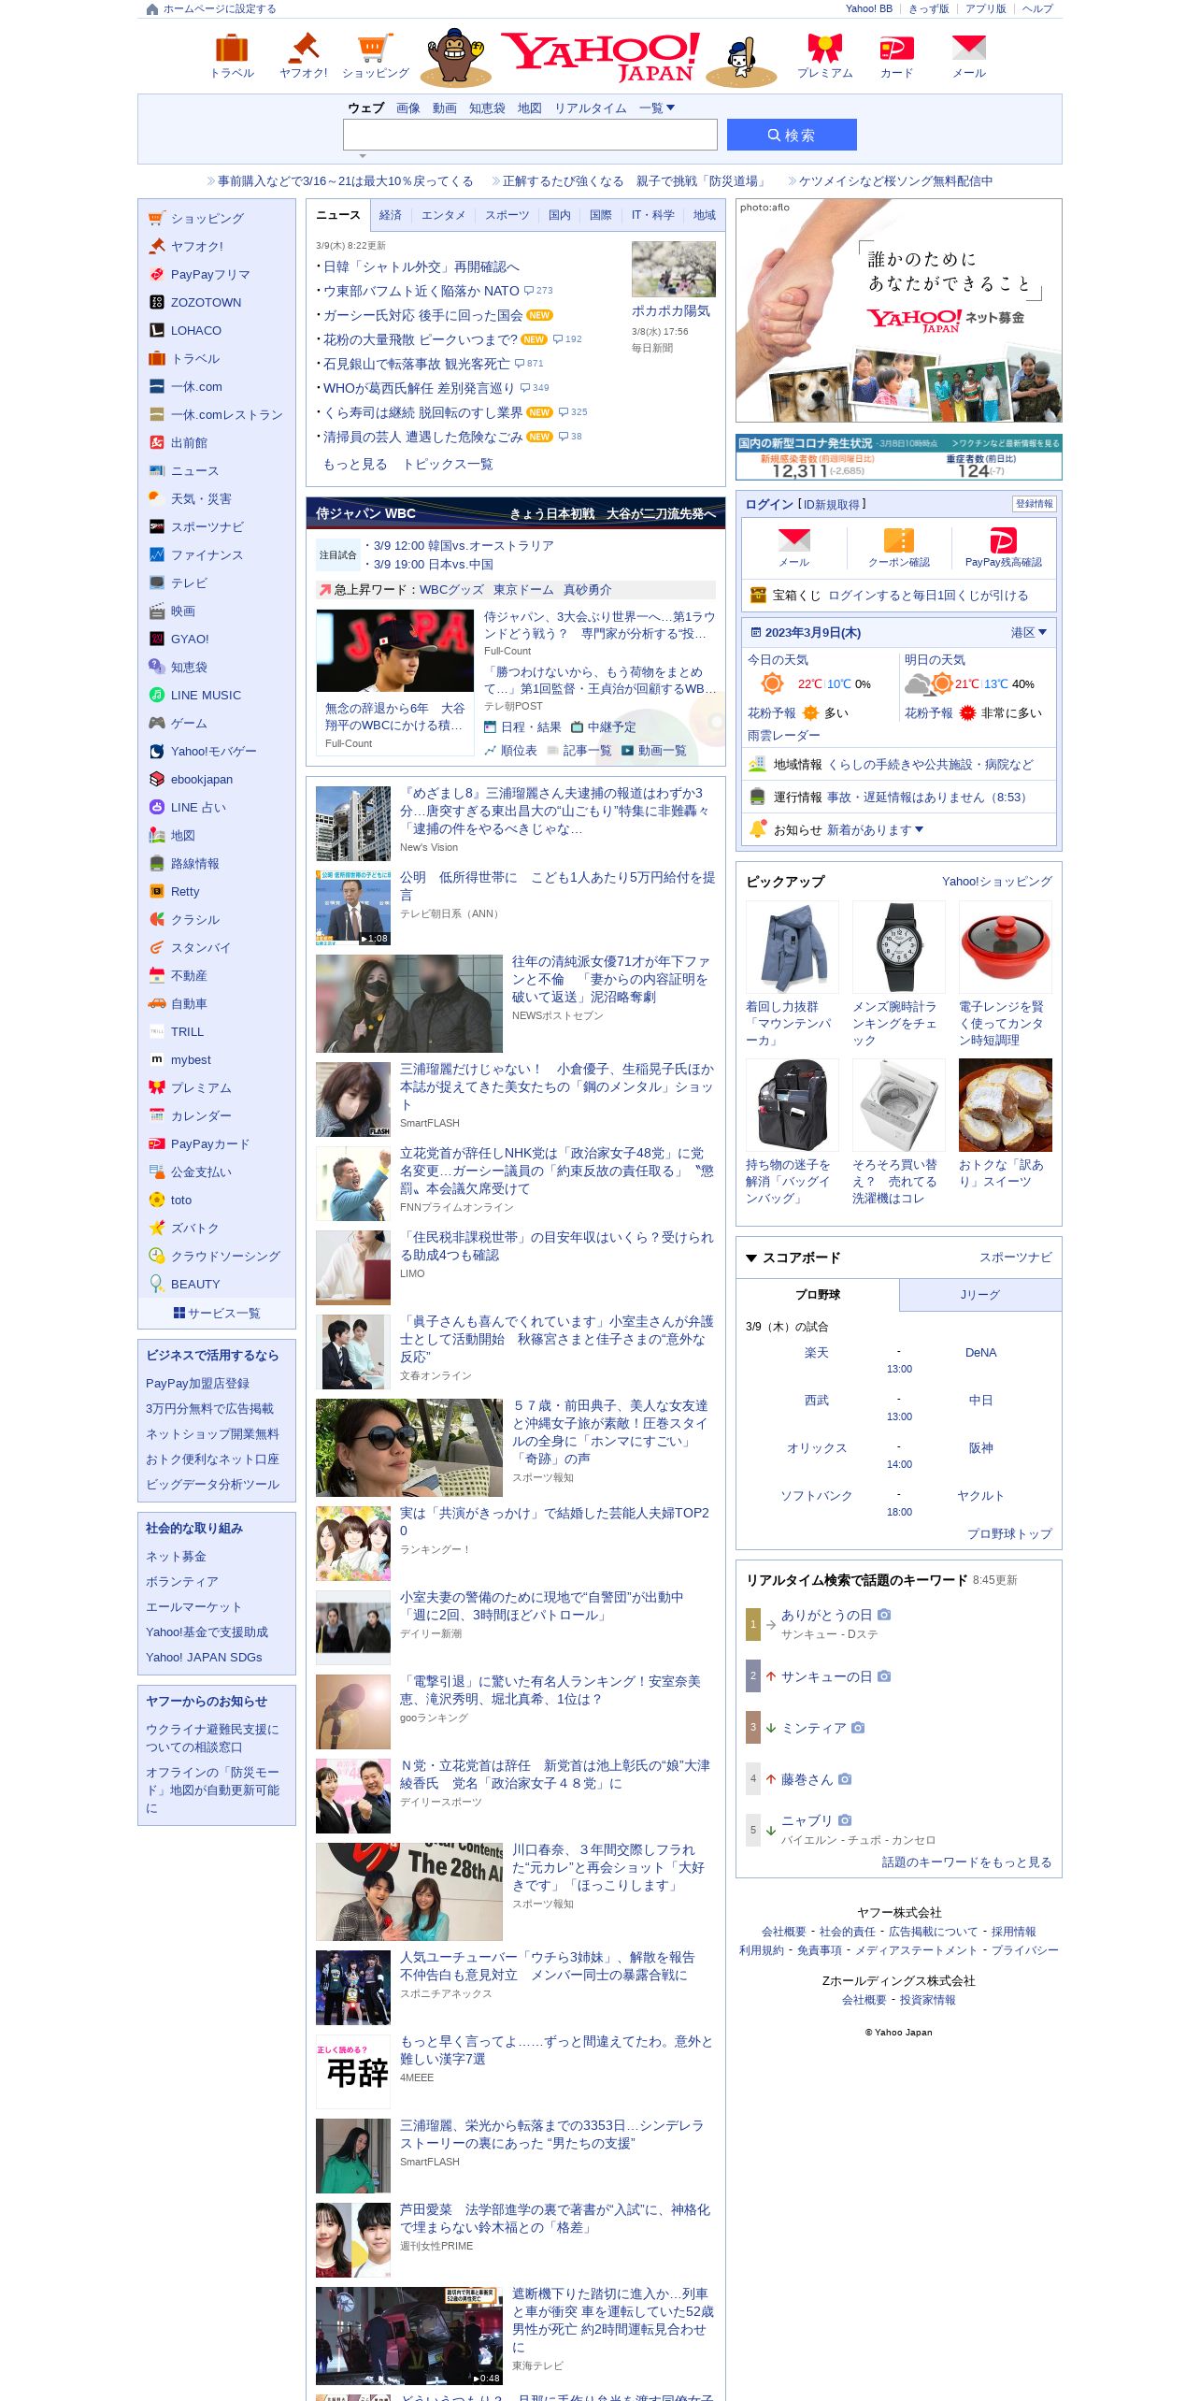Screen dimensions: 1200x2401
Task: Open the ZOZOTOWN sidebar link
Action: 206,303
